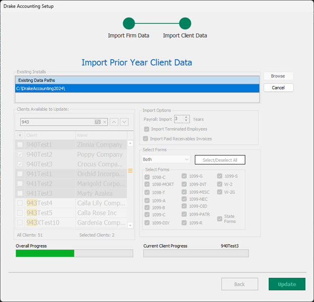Toggle the 1099-PATR form checkbox
Viewport: 314px width, 302px height.
pyautogui.click(x=184, y=214)
